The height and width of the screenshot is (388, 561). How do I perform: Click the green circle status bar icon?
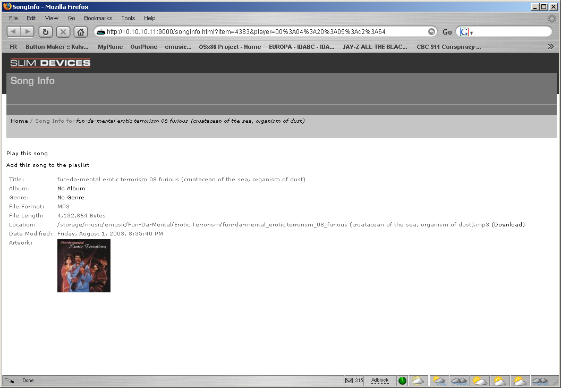(402, 381)
